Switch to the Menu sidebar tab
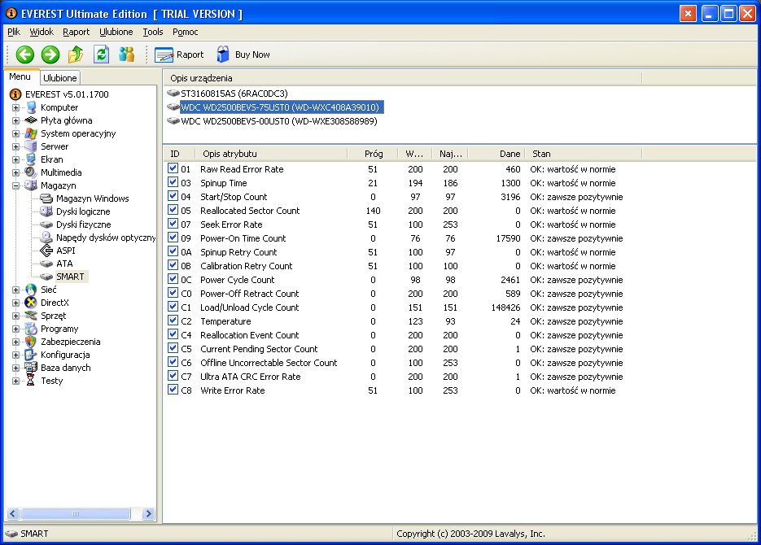Screen dimensions: 761x545 20,76
